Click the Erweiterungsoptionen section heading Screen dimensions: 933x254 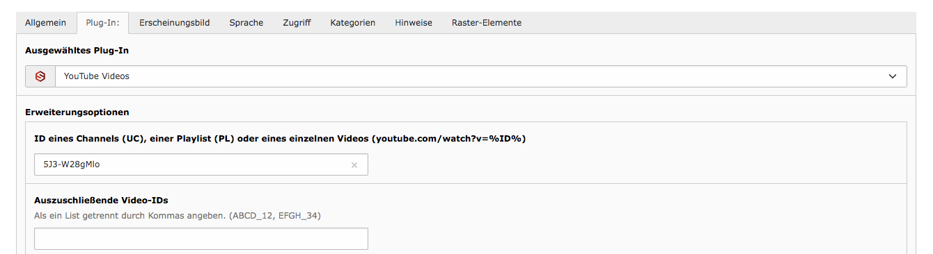(x=77, y=112)
